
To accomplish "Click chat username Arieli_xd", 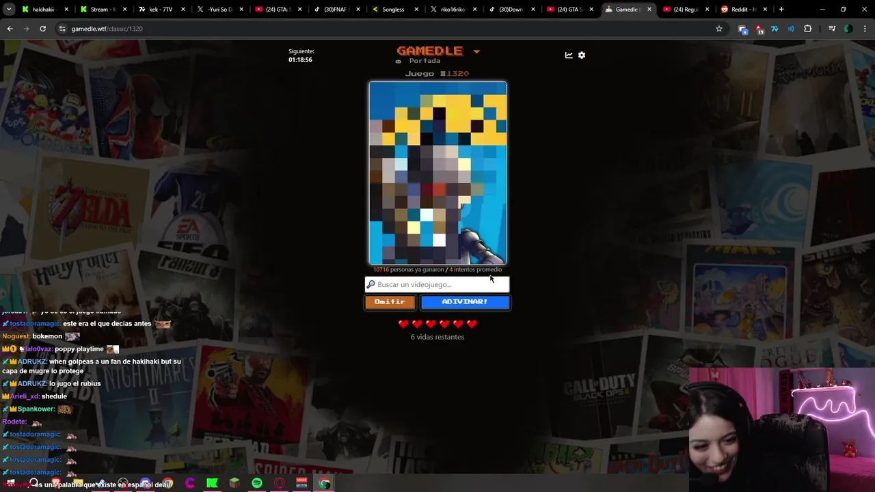I will (x=25, y=396).
